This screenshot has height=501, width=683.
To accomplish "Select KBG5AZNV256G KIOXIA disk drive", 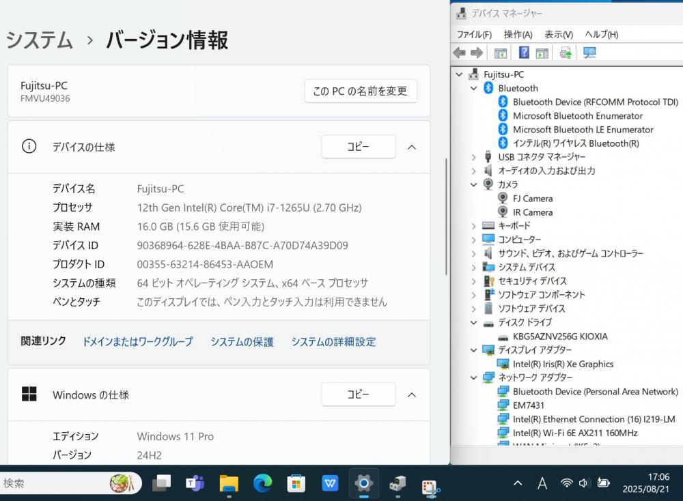I will [560, 337].
